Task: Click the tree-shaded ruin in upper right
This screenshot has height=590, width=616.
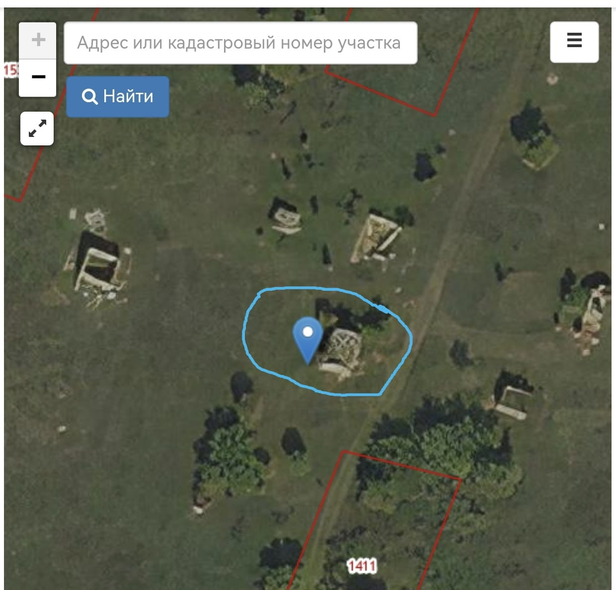Action: click(x=534, y=139)
